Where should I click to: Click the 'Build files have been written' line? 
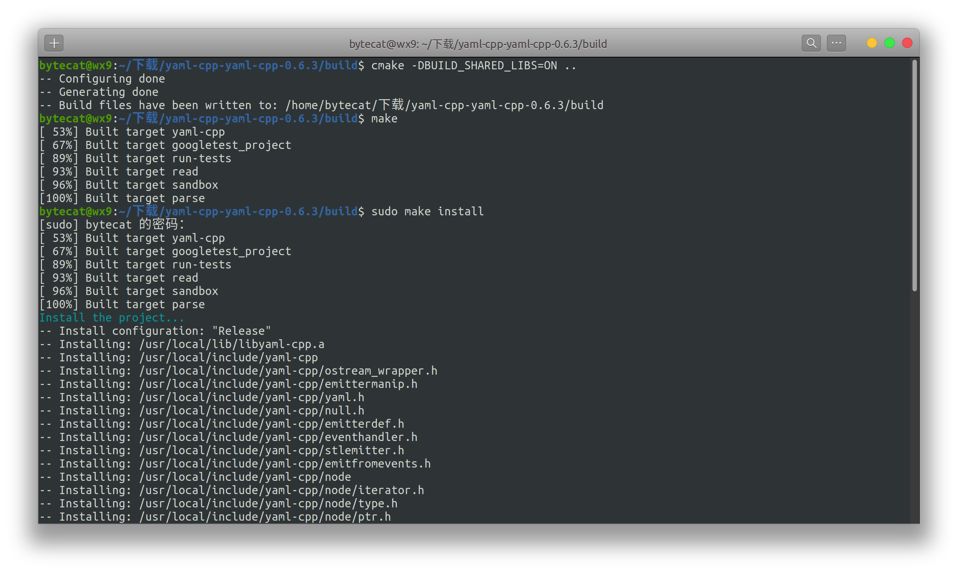tap(321, 105)
